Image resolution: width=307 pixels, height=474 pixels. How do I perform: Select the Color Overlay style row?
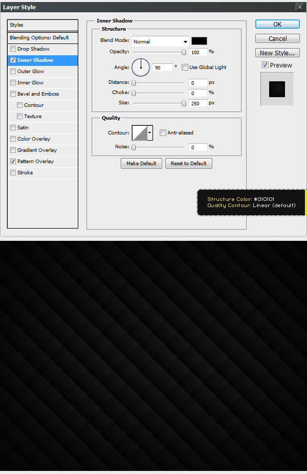[x=42, y=139]
